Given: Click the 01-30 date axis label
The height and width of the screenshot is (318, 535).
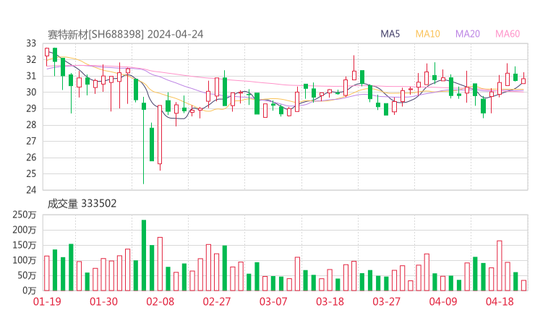Looking at the screenshot, I should point(103,301).
